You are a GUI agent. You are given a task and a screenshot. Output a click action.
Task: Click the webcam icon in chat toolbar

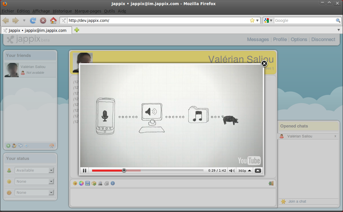(x=100, y=184)
